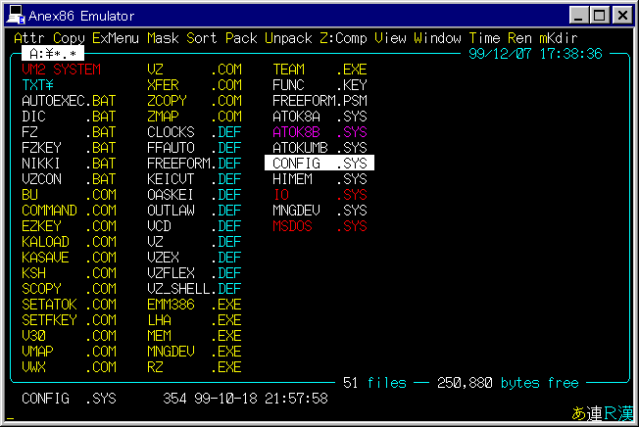Choose the Sort menu command

[202, 38]
